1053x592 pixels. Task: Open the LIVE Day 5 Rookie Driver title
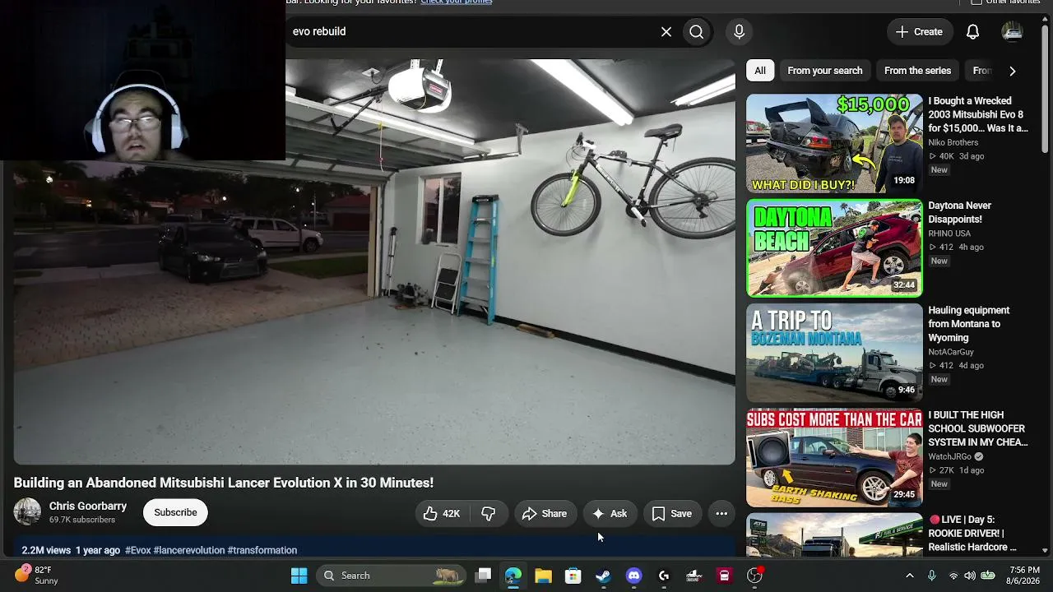point(972,533)
